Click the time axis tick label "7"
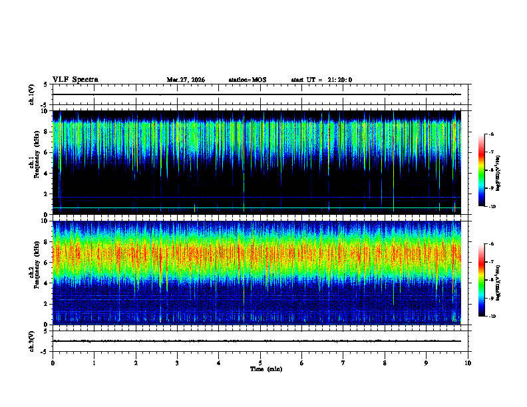 coord(343,363)
